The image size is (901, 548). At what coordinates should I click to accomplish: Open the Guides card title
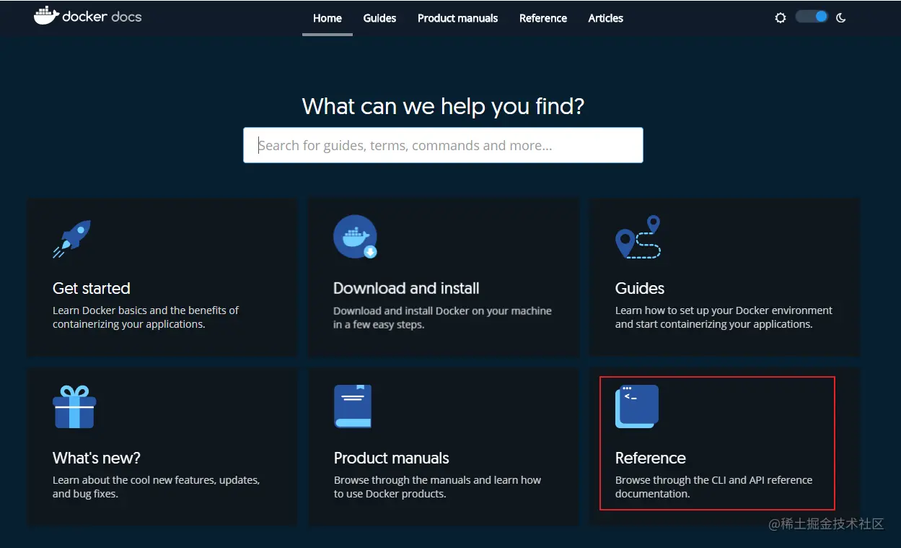tap(640, 288)
